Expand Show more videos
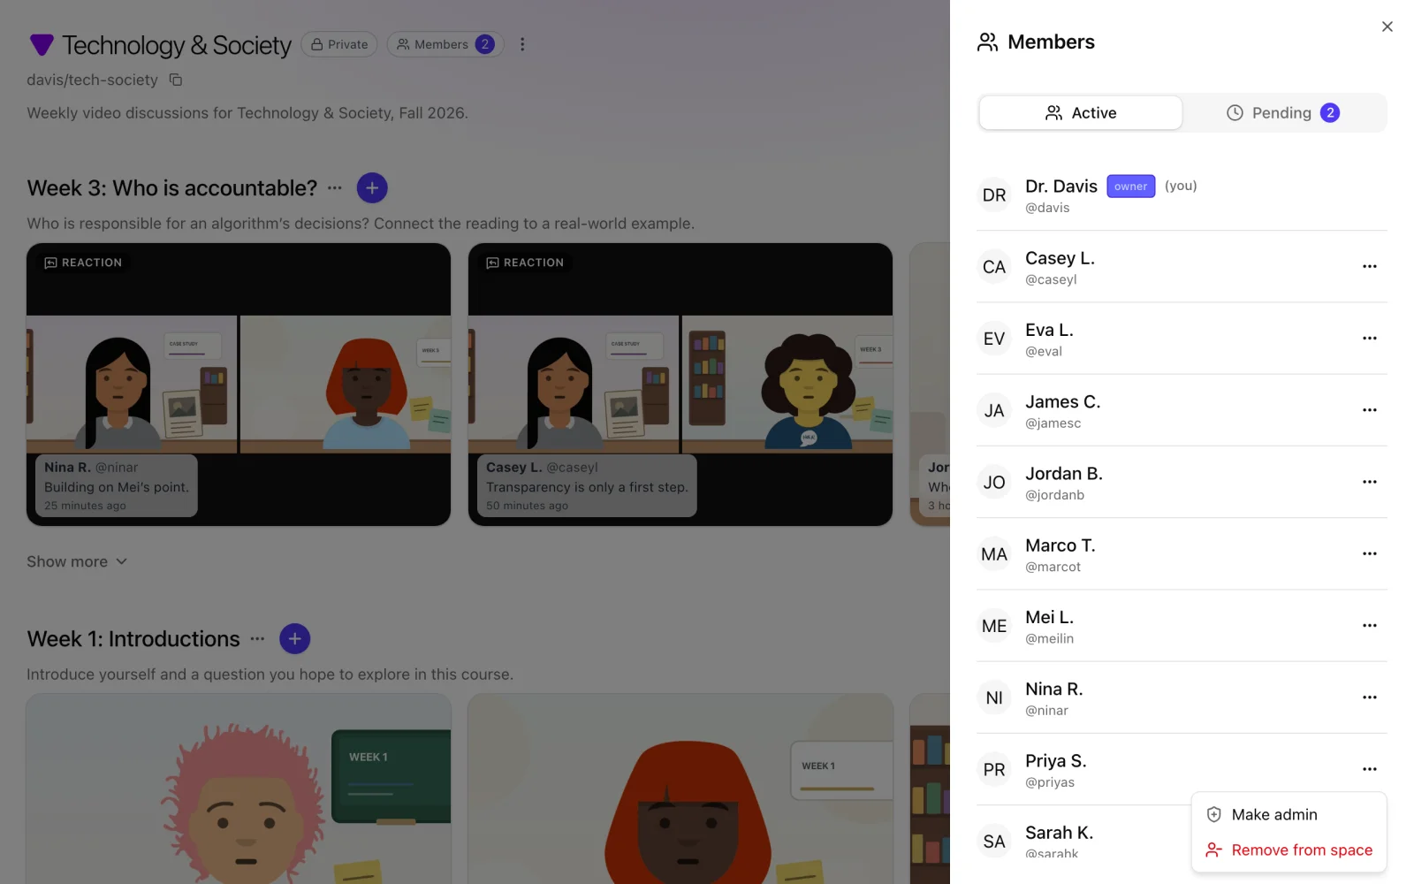 click(77, 561)
